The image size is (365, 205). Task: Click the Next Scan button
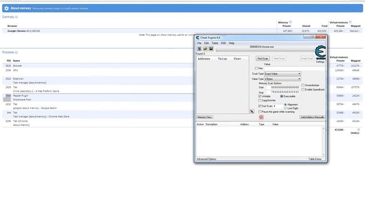[x=279, y=59]
